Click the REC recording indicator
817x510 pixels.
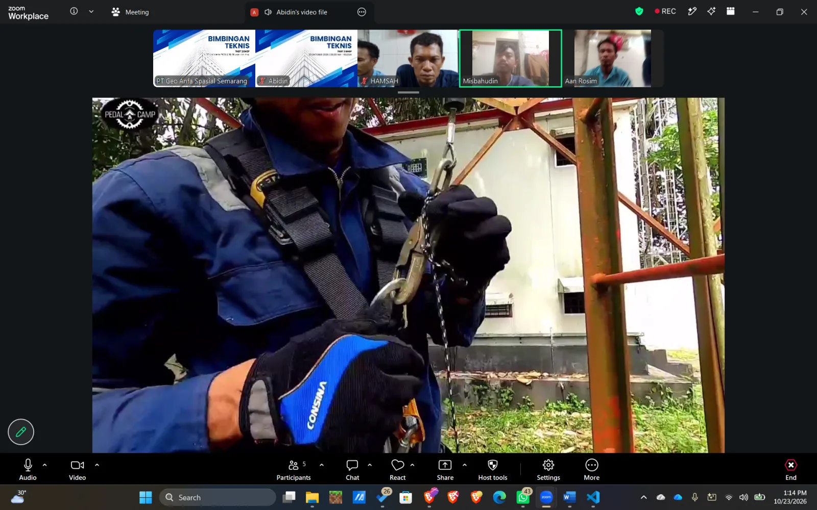tap(665, 11)
